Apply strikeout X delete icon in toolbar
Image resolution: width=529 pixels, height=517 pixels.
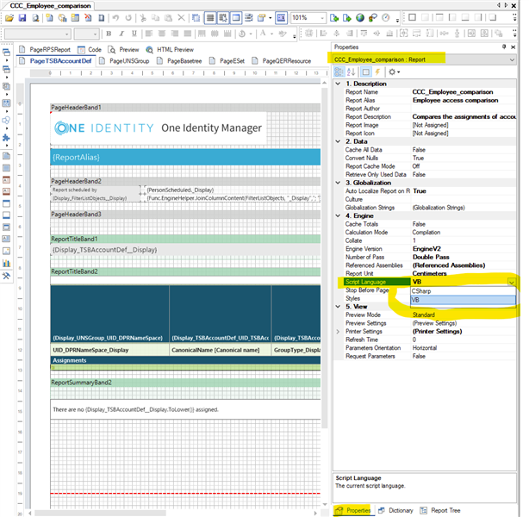(x=182, y=18)
